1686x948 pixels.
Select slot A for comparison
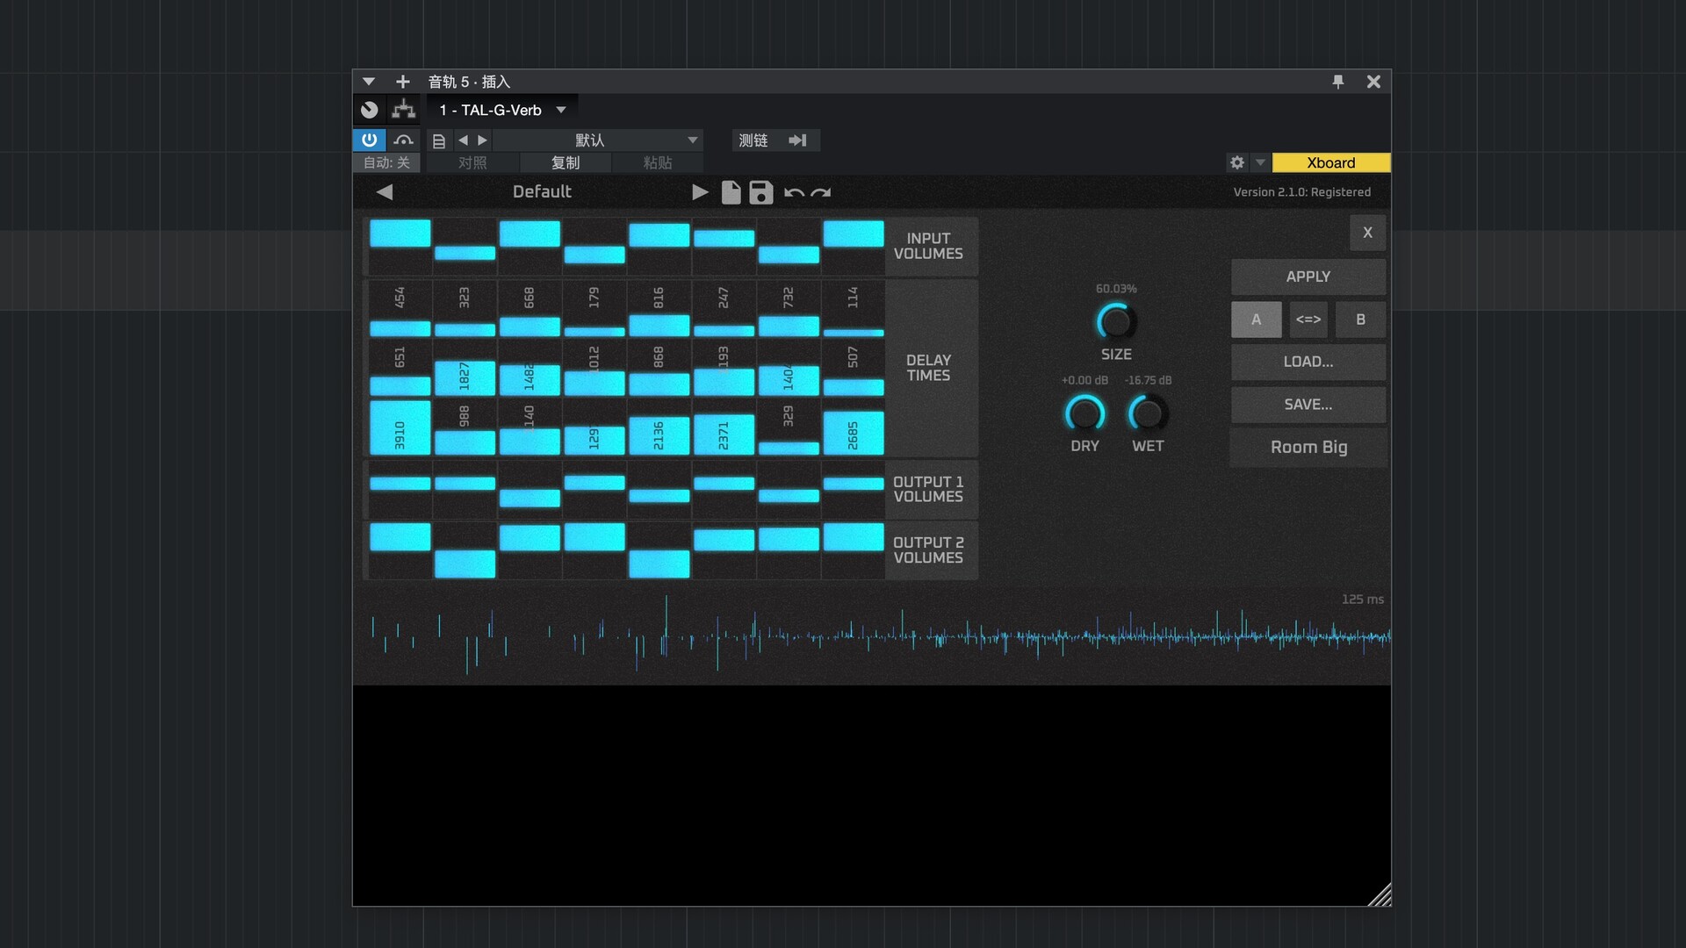click(1256, 320)
